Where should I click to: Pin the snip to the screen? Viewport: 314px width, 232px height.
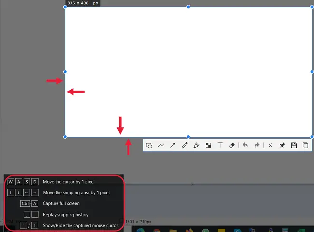(x=282, y=145)
